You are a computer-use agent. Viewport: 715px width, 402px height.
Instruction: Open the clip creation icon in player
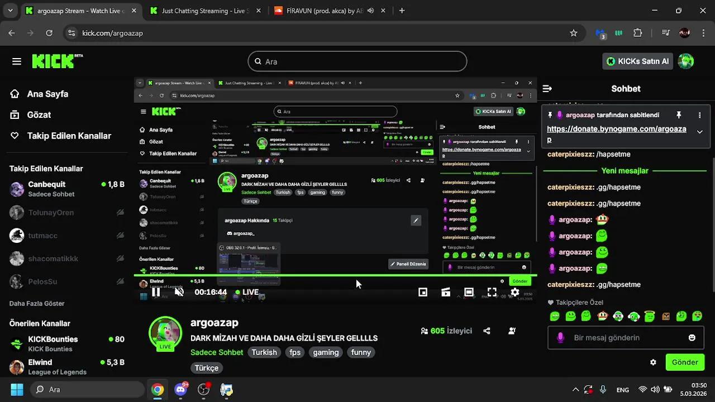445,291
